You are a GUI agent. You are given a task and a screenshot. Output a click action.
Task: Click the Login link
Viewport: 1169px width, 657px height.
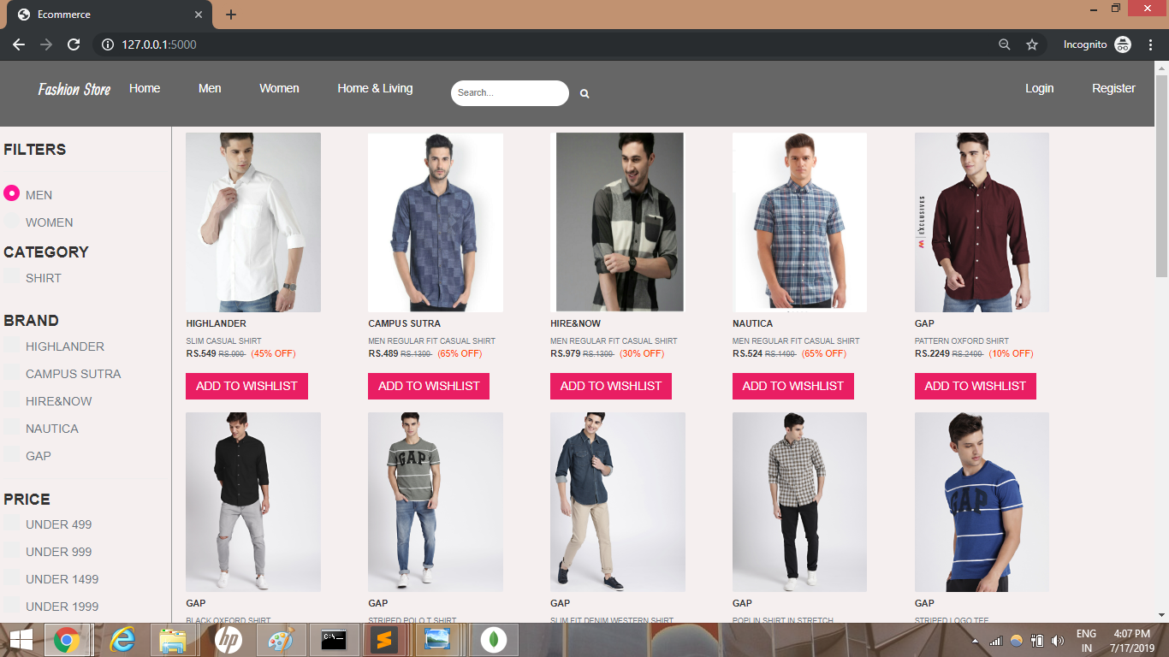click(1040, 88)
